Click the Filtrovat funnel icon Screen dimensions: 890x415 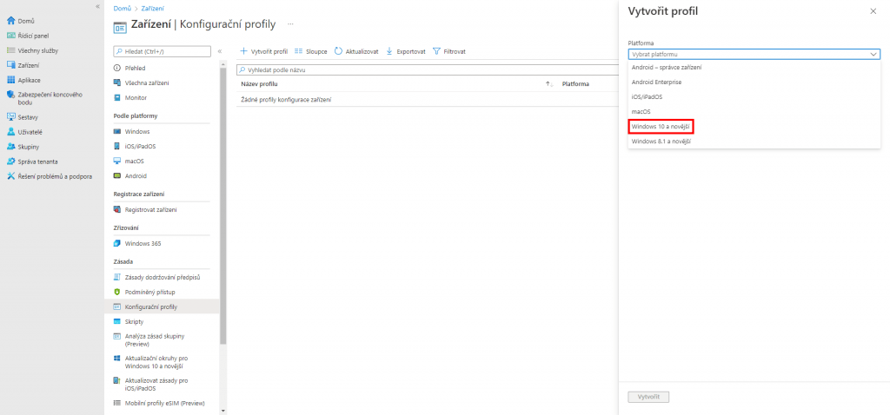click(436, 51)
